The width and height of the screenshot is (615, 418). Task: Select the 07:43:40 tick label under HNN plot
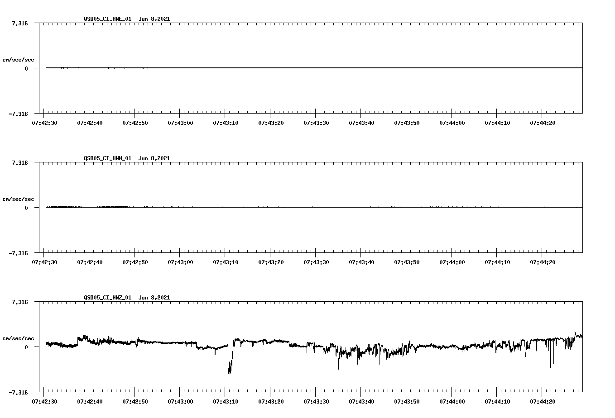click(x=361, y=262)
